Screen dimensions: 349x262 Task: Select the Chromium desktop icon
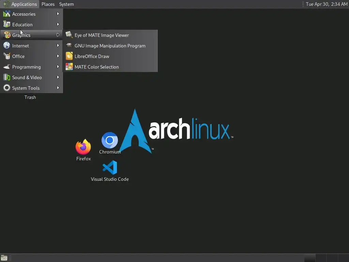point(109,140)
